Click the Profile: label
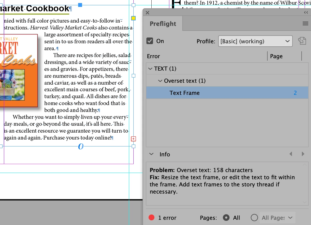311x225 pixels. click(x=206, y=41)
